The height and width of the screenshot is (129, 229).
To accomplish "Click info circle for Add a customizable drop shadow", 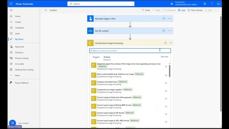I will (166, 75).
